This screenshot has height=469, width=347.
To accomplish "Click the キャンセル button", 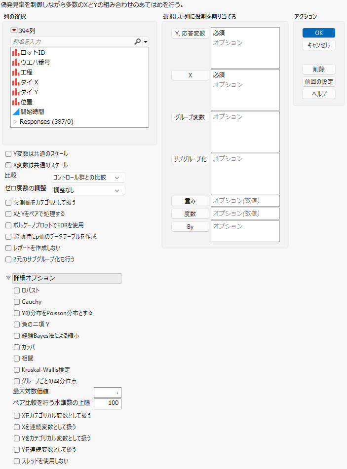I will point(319,45).
